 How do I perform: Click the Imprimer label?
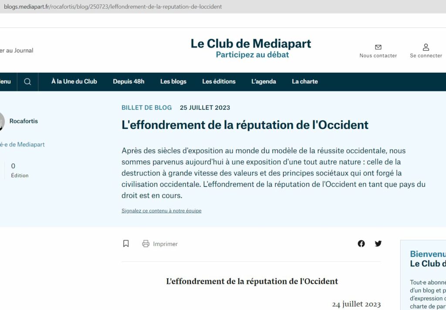pos(165,244)
